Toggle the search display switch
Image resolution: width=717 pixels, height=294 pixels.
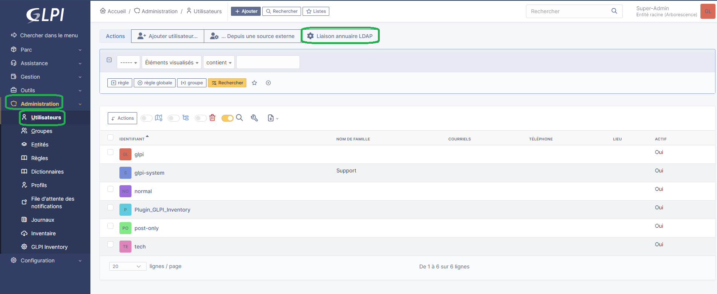click(228, 118)
